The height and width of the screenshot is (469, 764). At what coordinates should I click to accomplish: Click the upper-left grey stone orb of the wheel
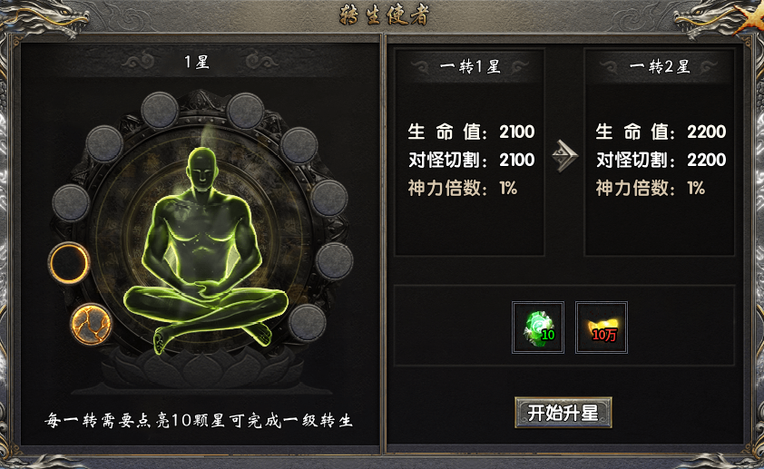(x=104, y=144)
